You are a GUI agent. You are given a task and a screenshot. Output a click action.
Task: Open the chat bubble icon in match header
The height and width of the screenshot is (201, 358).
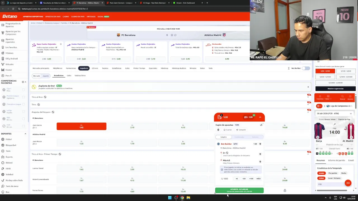click(x=175, y=35)
